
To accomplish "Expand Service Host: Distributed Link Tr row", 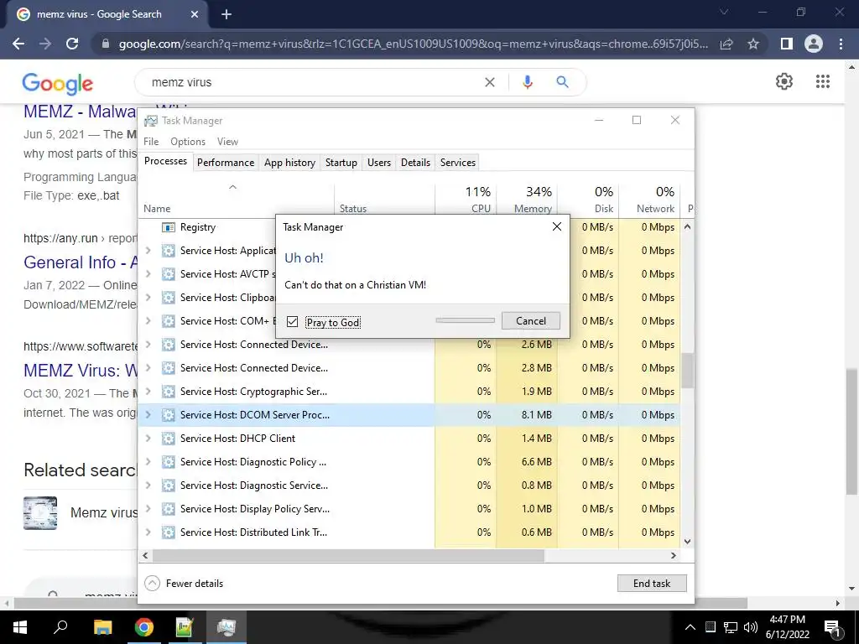I will (148, 532).
